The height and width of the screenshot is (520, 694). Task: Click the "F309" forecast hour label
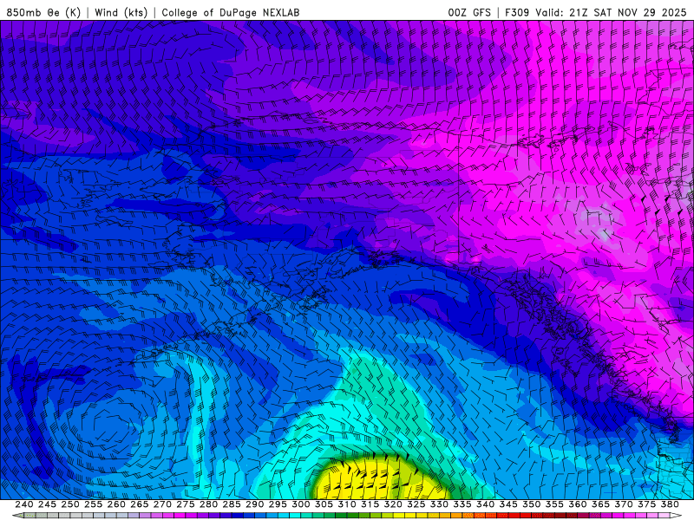[x=517, y=12]
